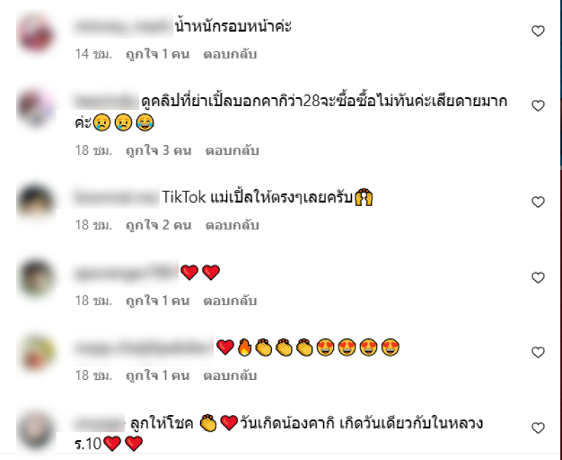This screenshot has width=562, height=460.
Task: View likes ถูกใจ 3 คน on ย่าเปิ้ล comment
Action: 159,151
